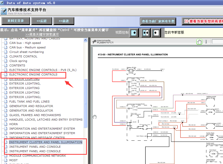Go back with the <<后退 button

42,21
